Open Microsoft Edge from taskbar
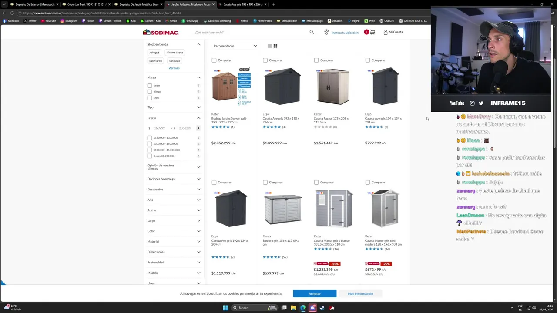Image resolution: width=557 pixels, height=313 pixels. (303, 308)
